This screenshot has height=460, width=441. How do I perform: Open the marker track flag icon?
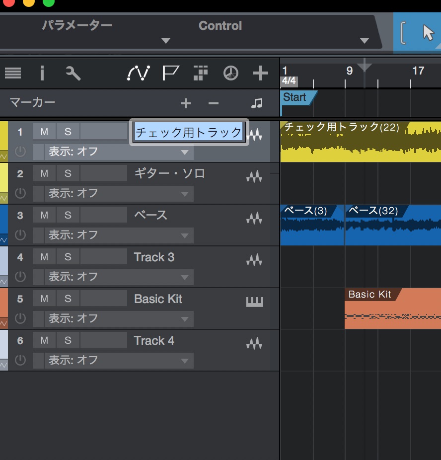170,74
